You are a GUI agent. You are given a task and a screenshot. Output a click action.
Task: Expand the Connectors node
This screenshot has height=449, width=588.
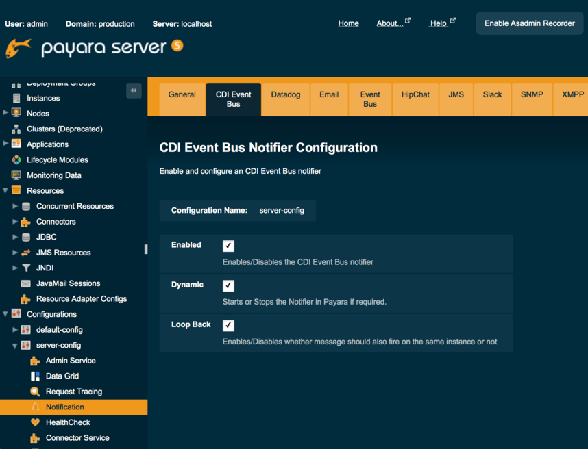tap(15, 221)
